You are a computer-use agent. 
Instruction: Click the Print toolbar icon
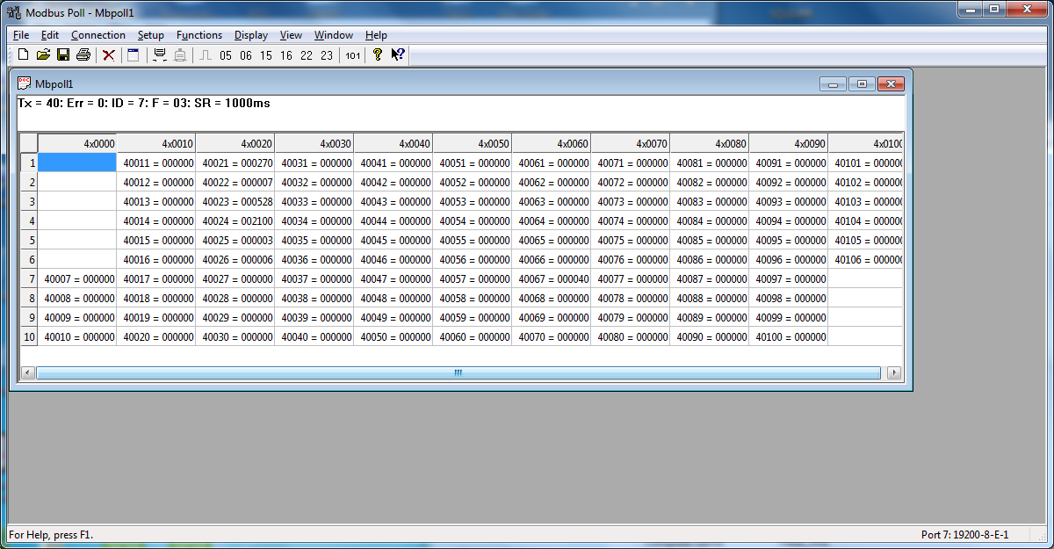coord(83,55)
